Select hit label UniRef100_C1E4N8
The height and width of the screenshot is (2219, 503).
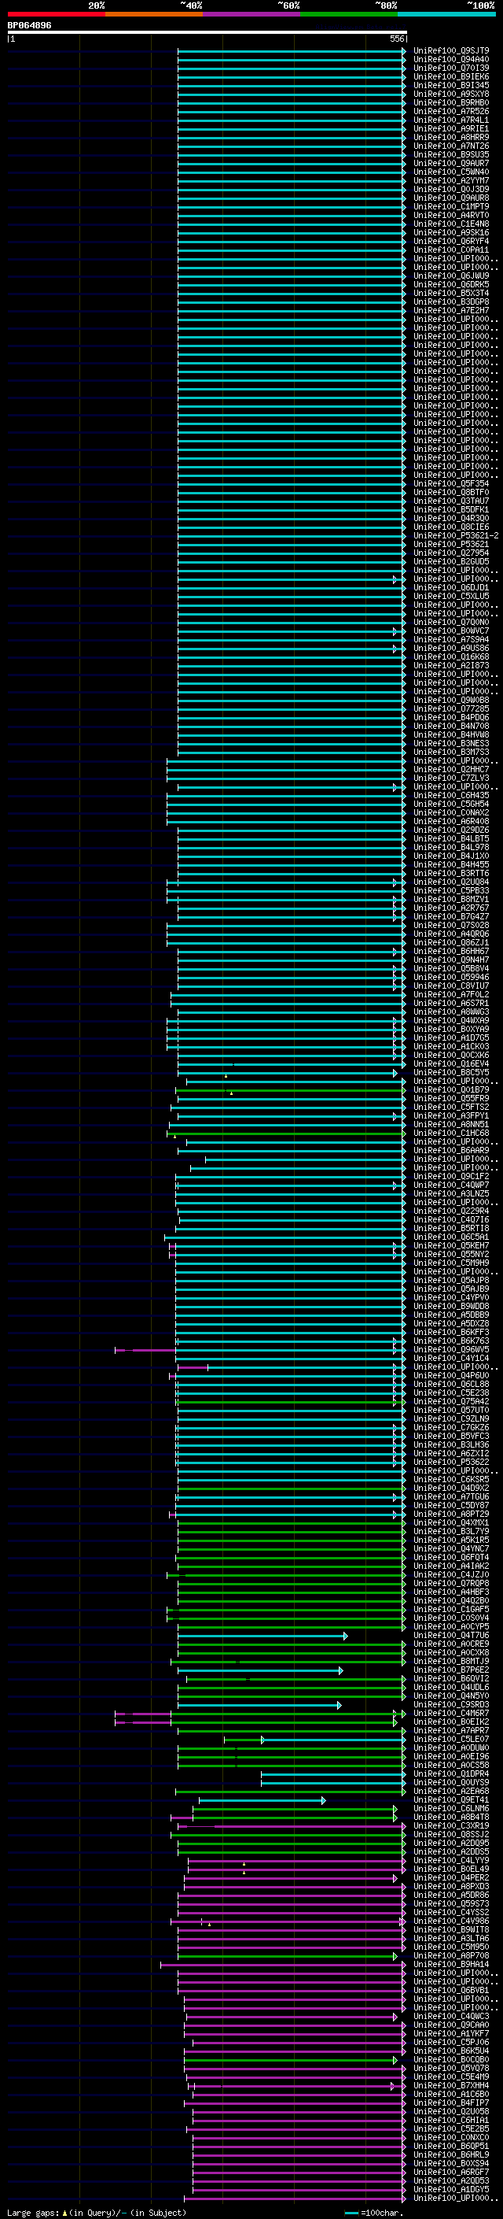(451, 224)
